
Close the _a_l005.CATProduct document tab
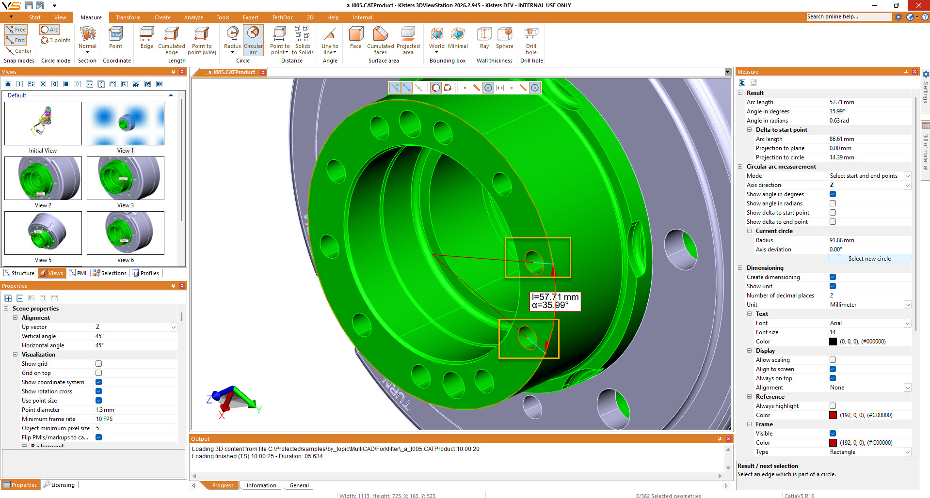point(263,72)
